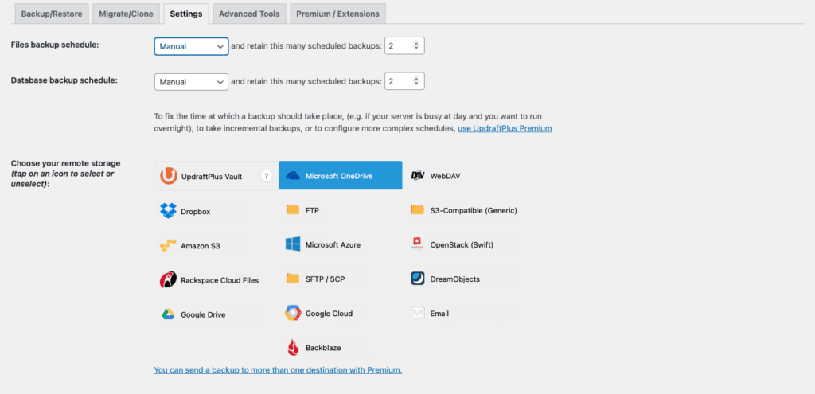Viewport: 815px width, 394px height.
Task: Choose the Google Drive icon
Action: click(168, 314)
